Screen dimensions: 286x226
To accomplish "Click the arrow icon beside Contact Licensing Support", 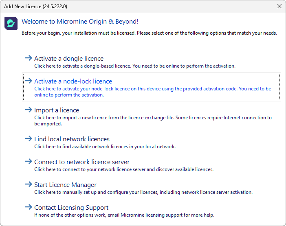I will coord(28,207).
